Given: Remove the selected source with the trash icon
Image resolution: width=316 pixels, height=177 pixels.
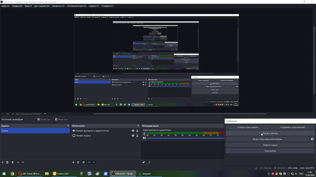Looking at the screenshot, I should [78, 162].
